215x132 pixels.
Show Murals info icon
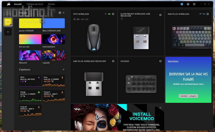pyautogui.click(x=60, y=13)
